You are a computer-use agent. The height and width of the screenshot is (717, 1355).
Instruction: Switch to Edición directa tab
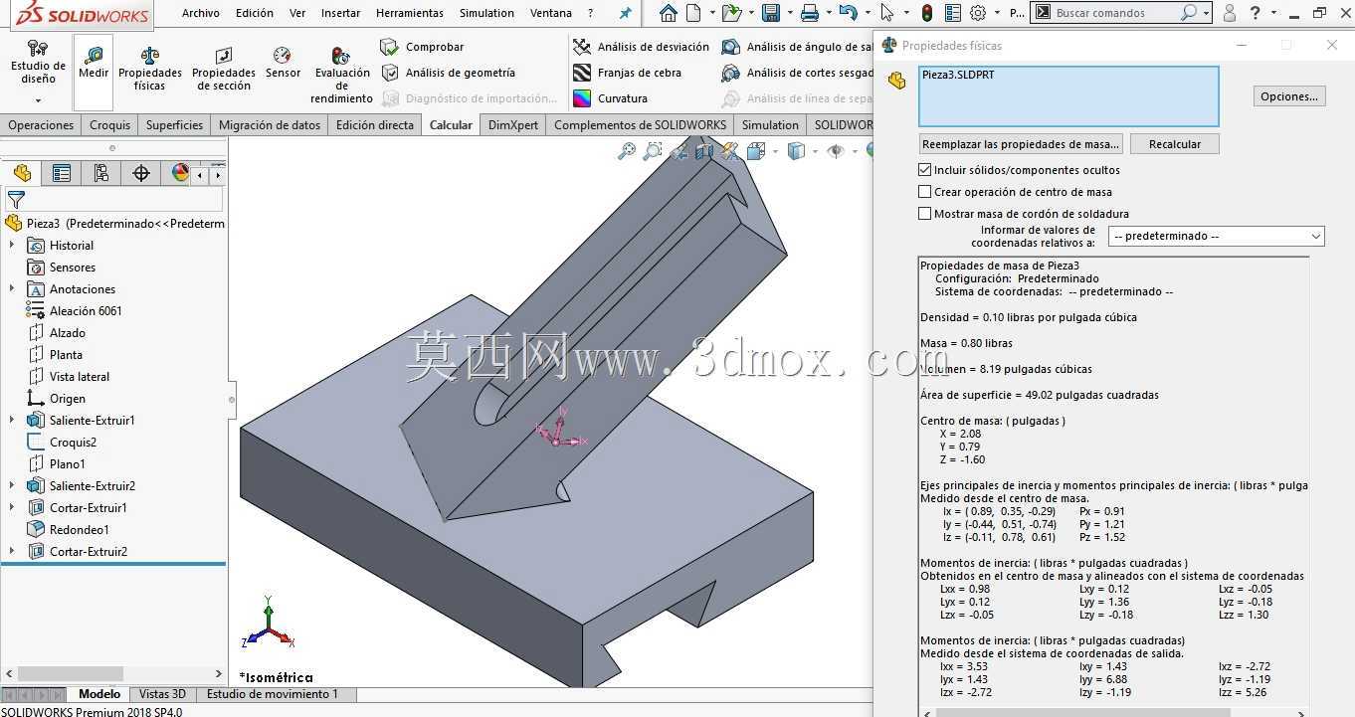click(x=375, y=125)
